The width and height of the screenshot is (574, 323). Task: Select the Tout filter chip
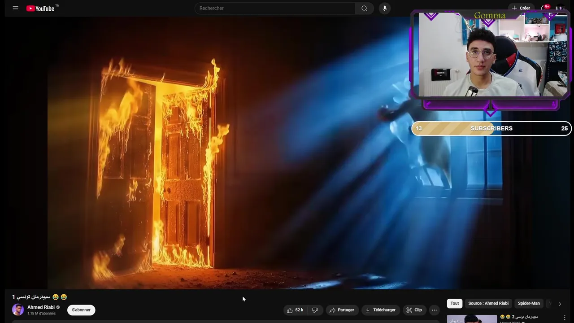pos(455,303)
